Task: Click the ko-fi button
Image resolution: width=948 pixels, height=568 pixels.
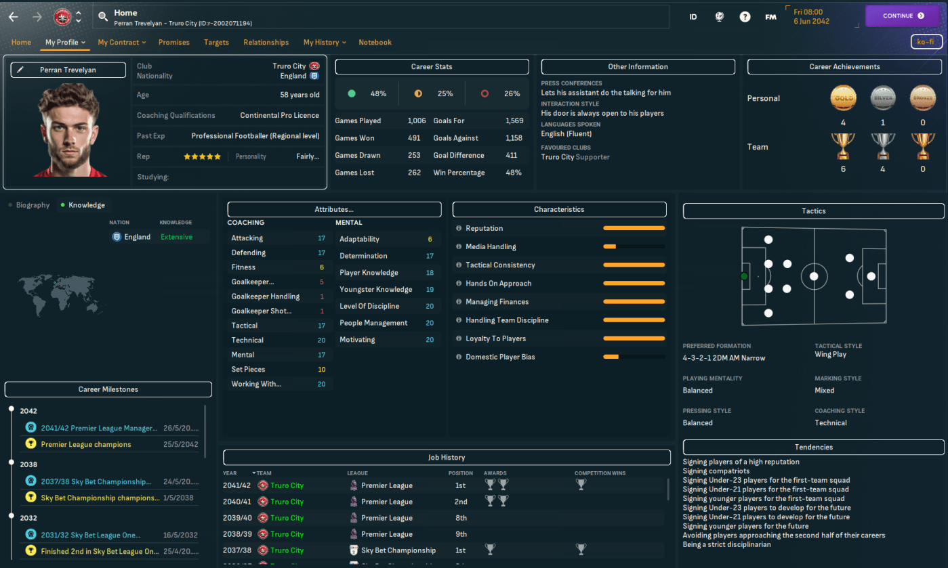Action: coord(925,42)
